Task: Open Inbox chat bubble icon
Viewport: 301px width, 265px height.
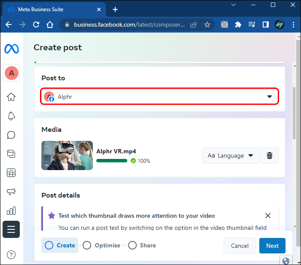Action: [x=11, y=135]
